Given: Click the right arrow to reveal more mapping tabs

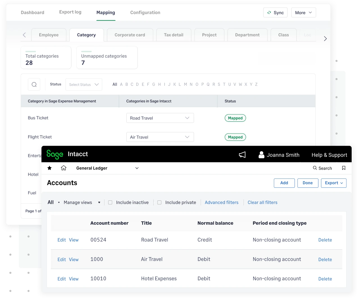Looking at the screenshot, I should click(x=325, y=39).
